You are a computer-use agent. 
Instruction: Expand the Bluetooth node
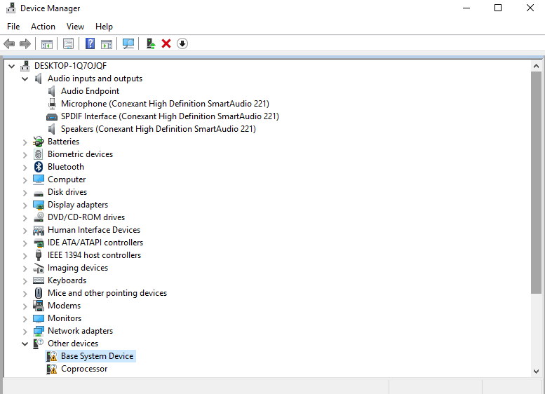coord(25,168)
